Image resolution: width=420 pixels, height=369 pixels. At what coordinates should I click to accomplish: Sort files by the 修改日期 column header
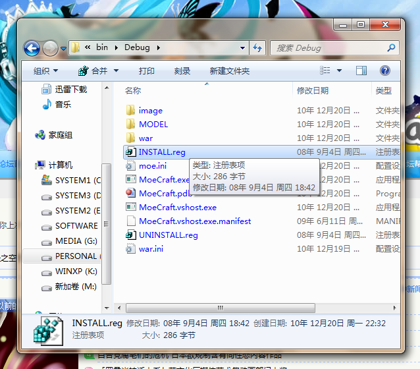pos(313,91)
